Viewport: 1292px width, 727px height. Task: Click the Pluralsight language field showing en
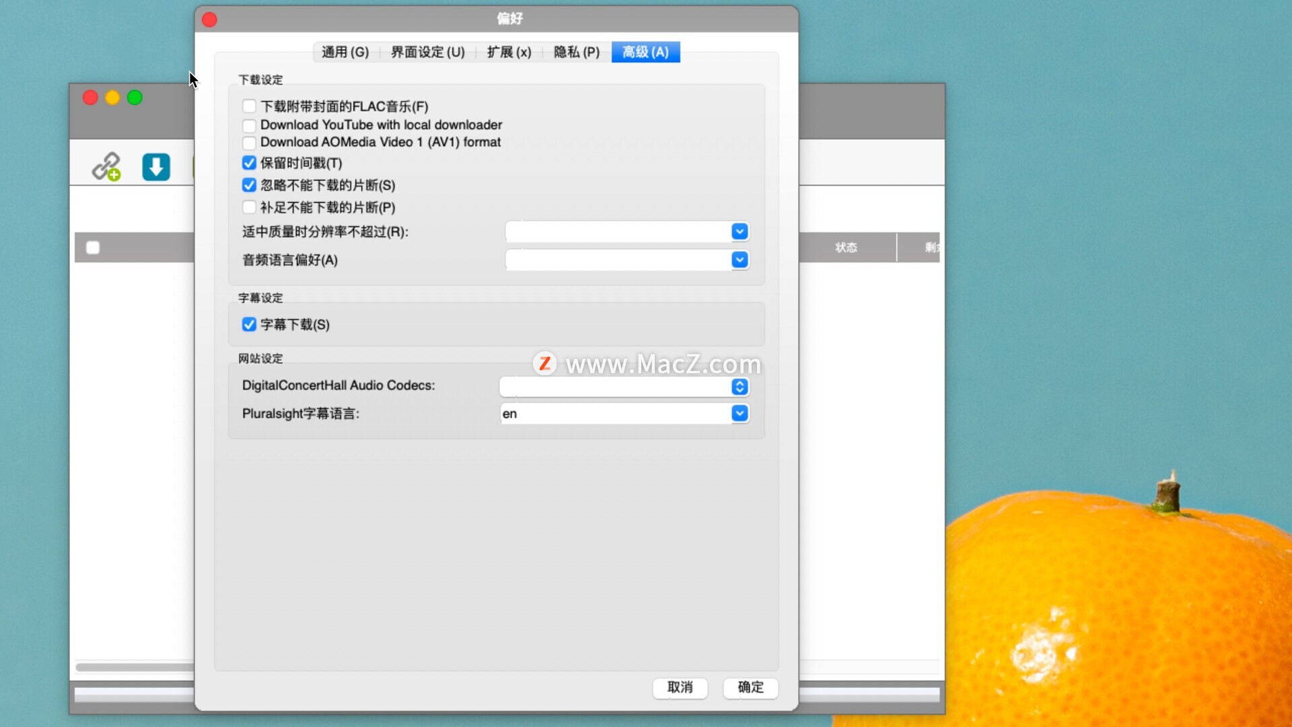coord(615,413)
